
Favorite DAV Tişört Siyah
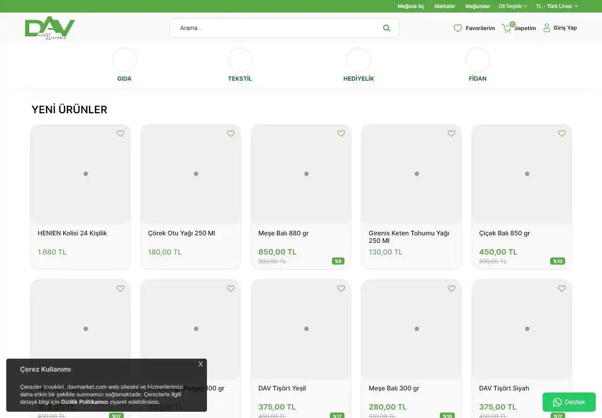pos(562,288)
